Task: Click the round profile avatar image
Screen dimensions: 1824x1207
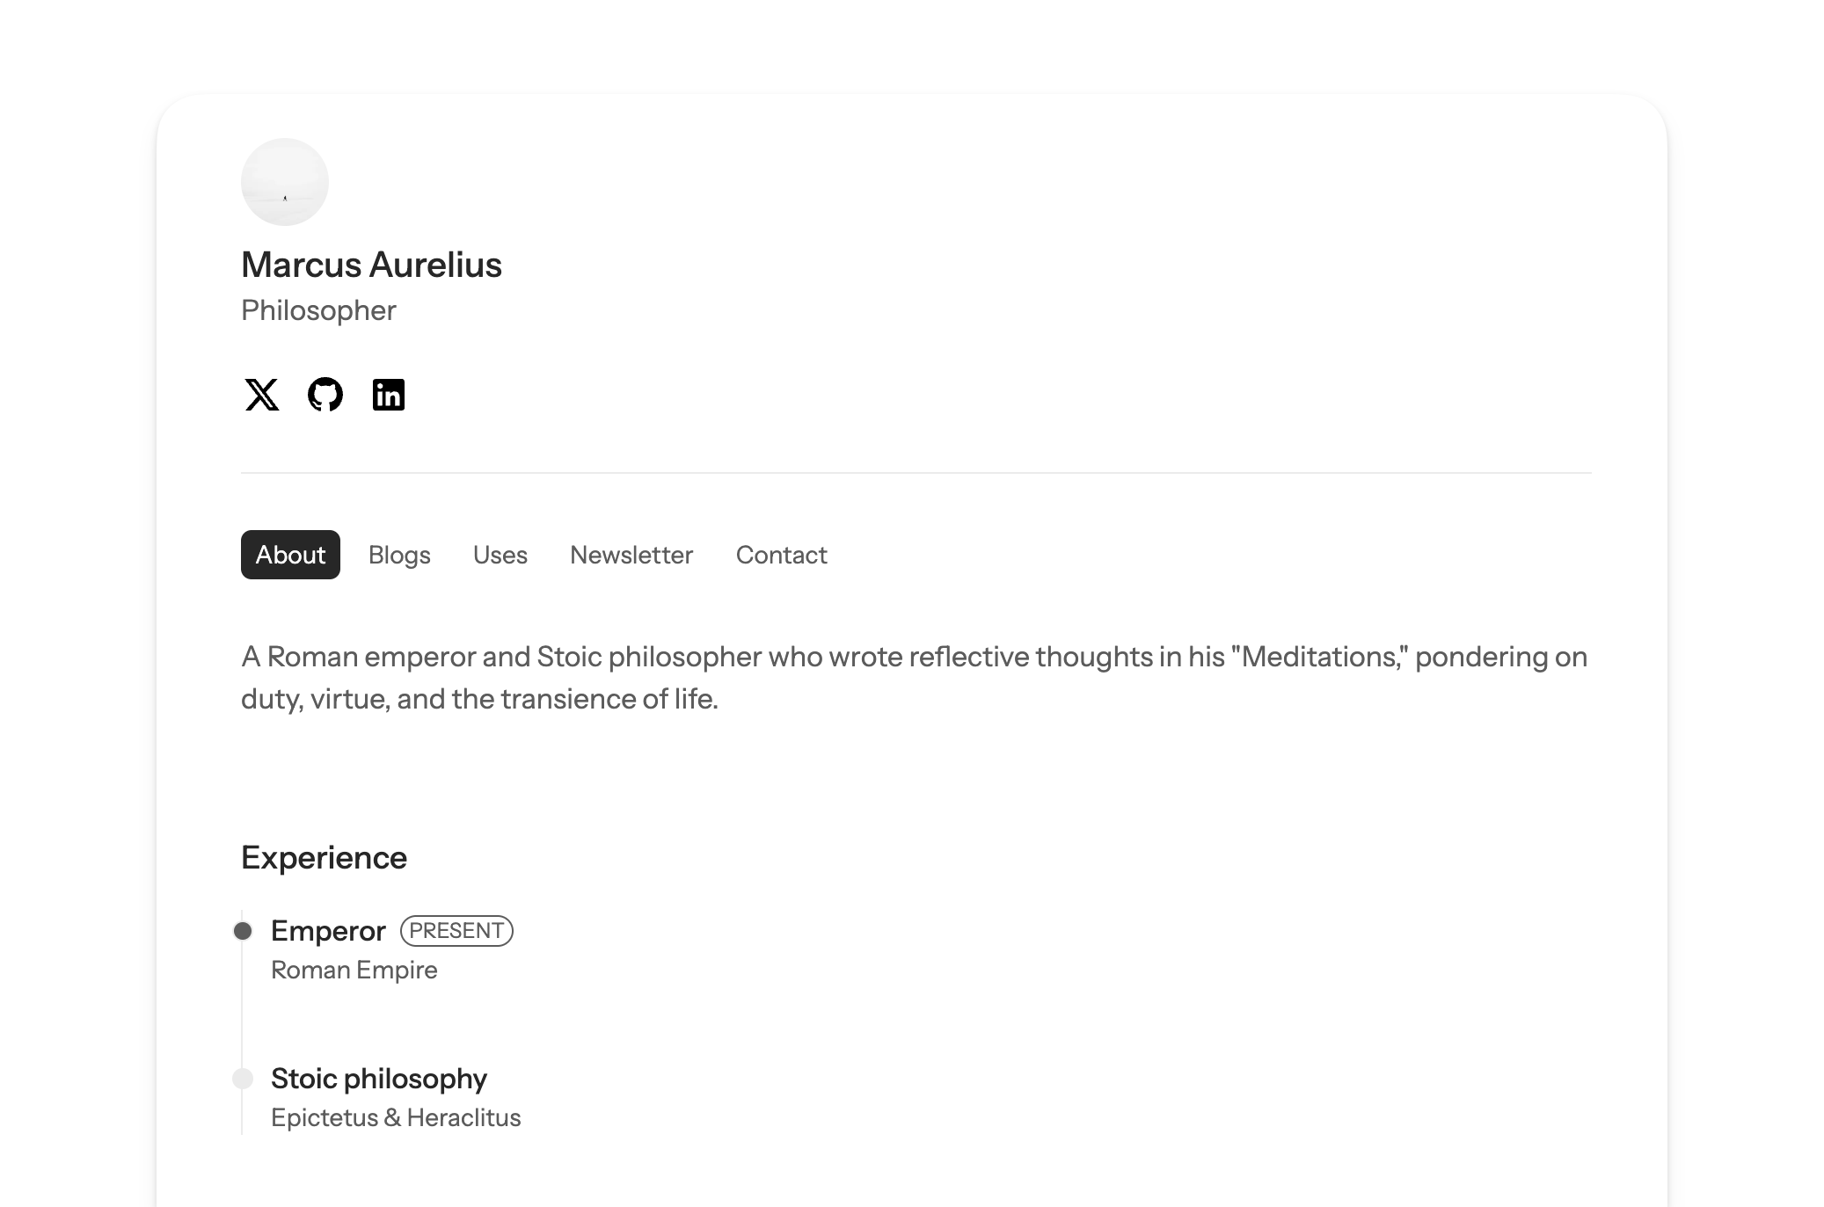Action: (285, 182)
